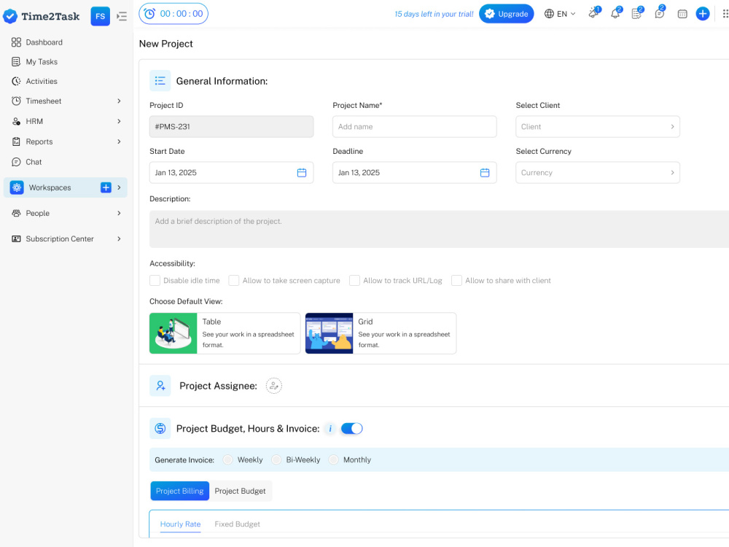
Task: Check Disable idle time
Action: (155, 281)
